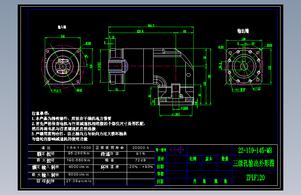Select the '28.3' keyway dimension
Screen dimensions: 301x195
point(220,66)
